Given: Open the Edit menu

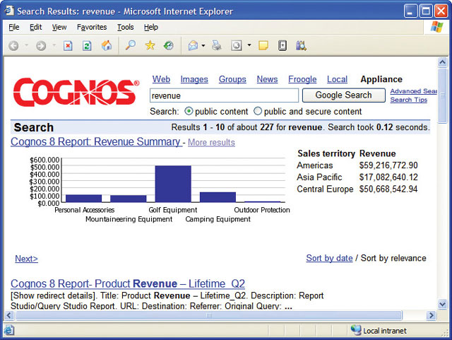Looking at the screenshot, I should pos(36,27).
